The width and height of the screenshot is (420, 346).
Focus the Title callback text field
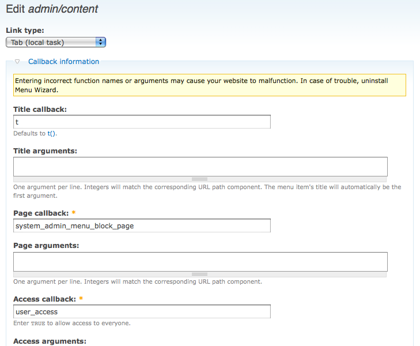[142, 122]
